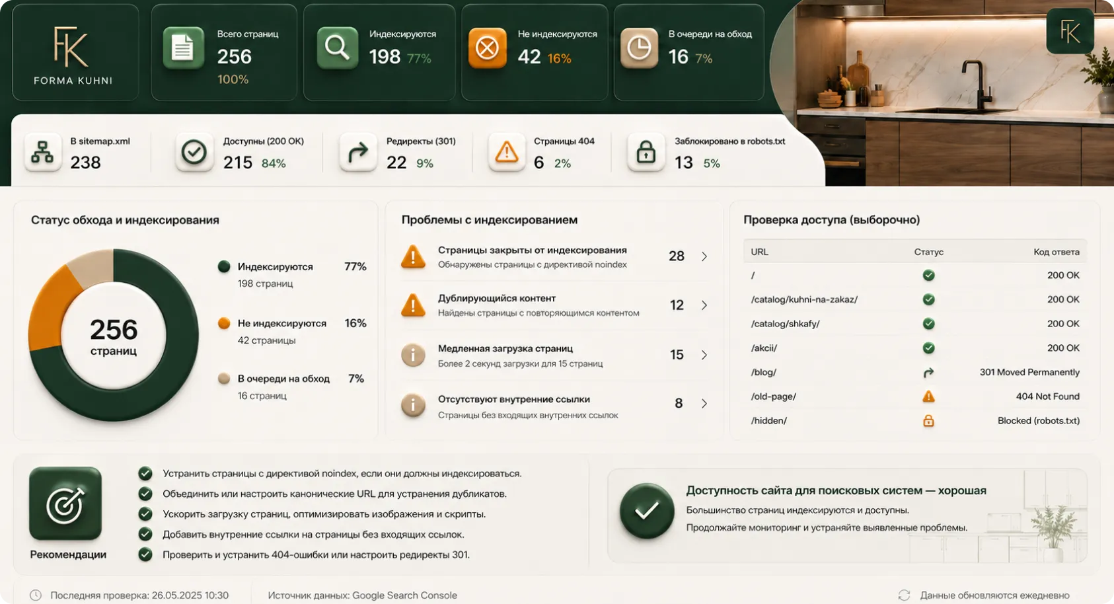Click the large green checkmark availability badge
The width and height of the screenshot is (1114, 604).
pos(647,511)
